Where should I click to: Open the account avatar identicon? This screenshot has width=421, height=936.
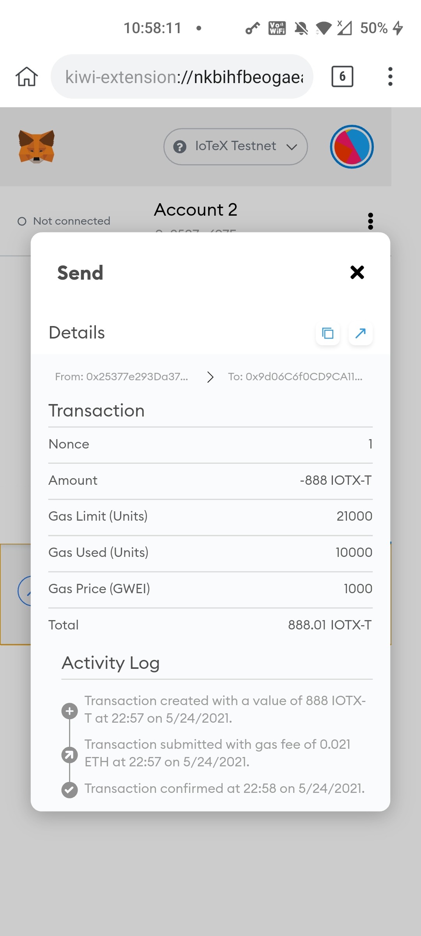(x=352, y=147)
